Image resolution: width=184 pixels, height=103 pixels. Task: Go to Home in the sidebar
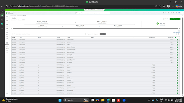pyautogui.click(x=7, y=25)
